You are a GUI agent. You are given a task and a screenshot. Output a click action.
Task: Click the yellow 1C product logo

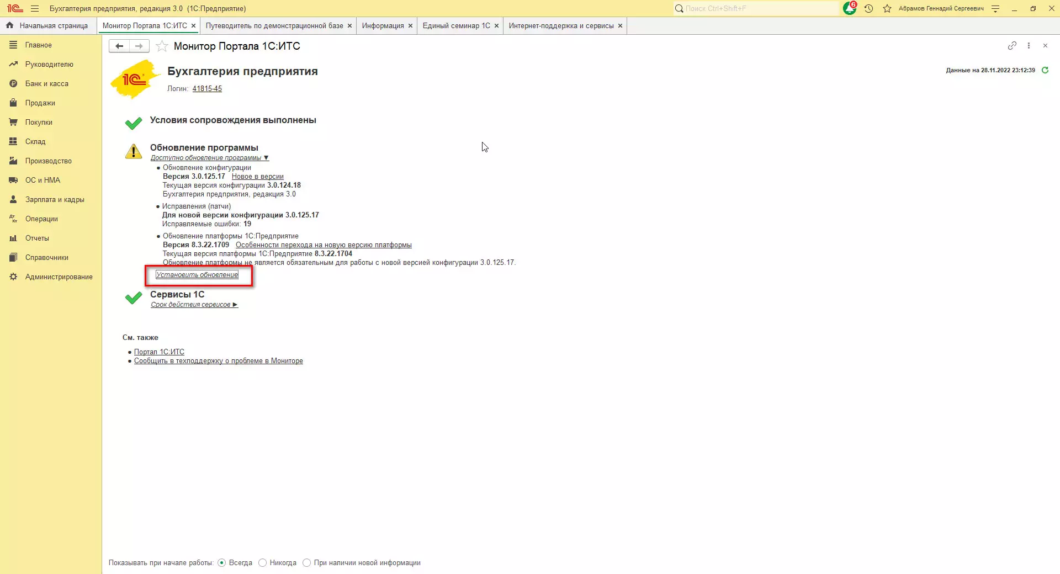tap(136, 79)
